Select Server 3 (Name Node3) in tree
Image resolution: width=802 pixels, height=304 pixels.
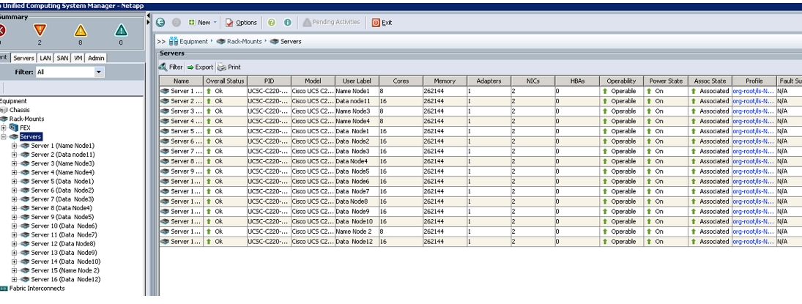click(x=62, y=163)
